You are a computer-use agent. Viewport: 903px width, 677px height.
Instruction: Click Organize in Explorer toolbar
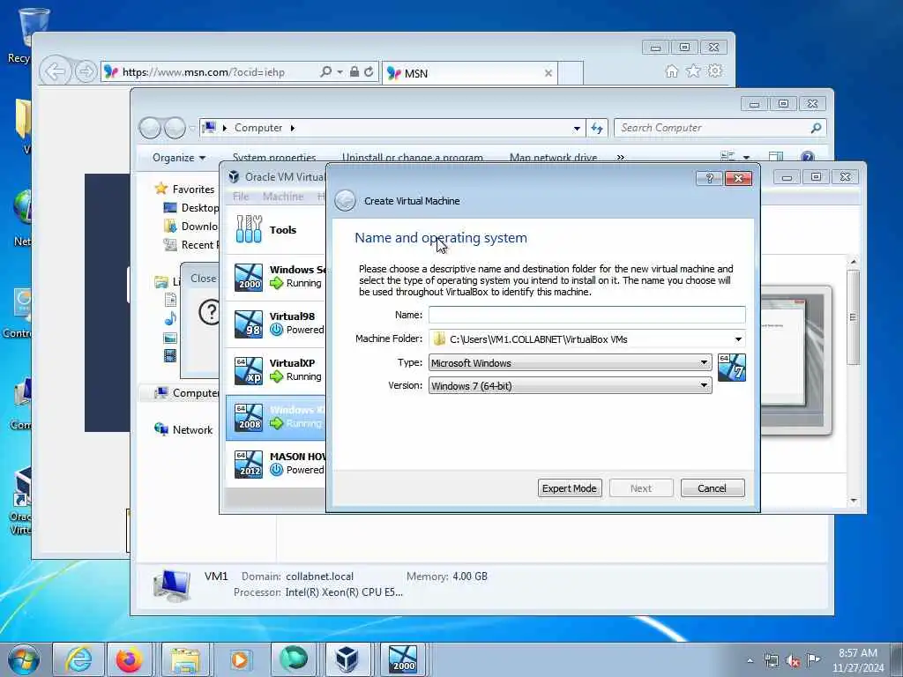178,158
